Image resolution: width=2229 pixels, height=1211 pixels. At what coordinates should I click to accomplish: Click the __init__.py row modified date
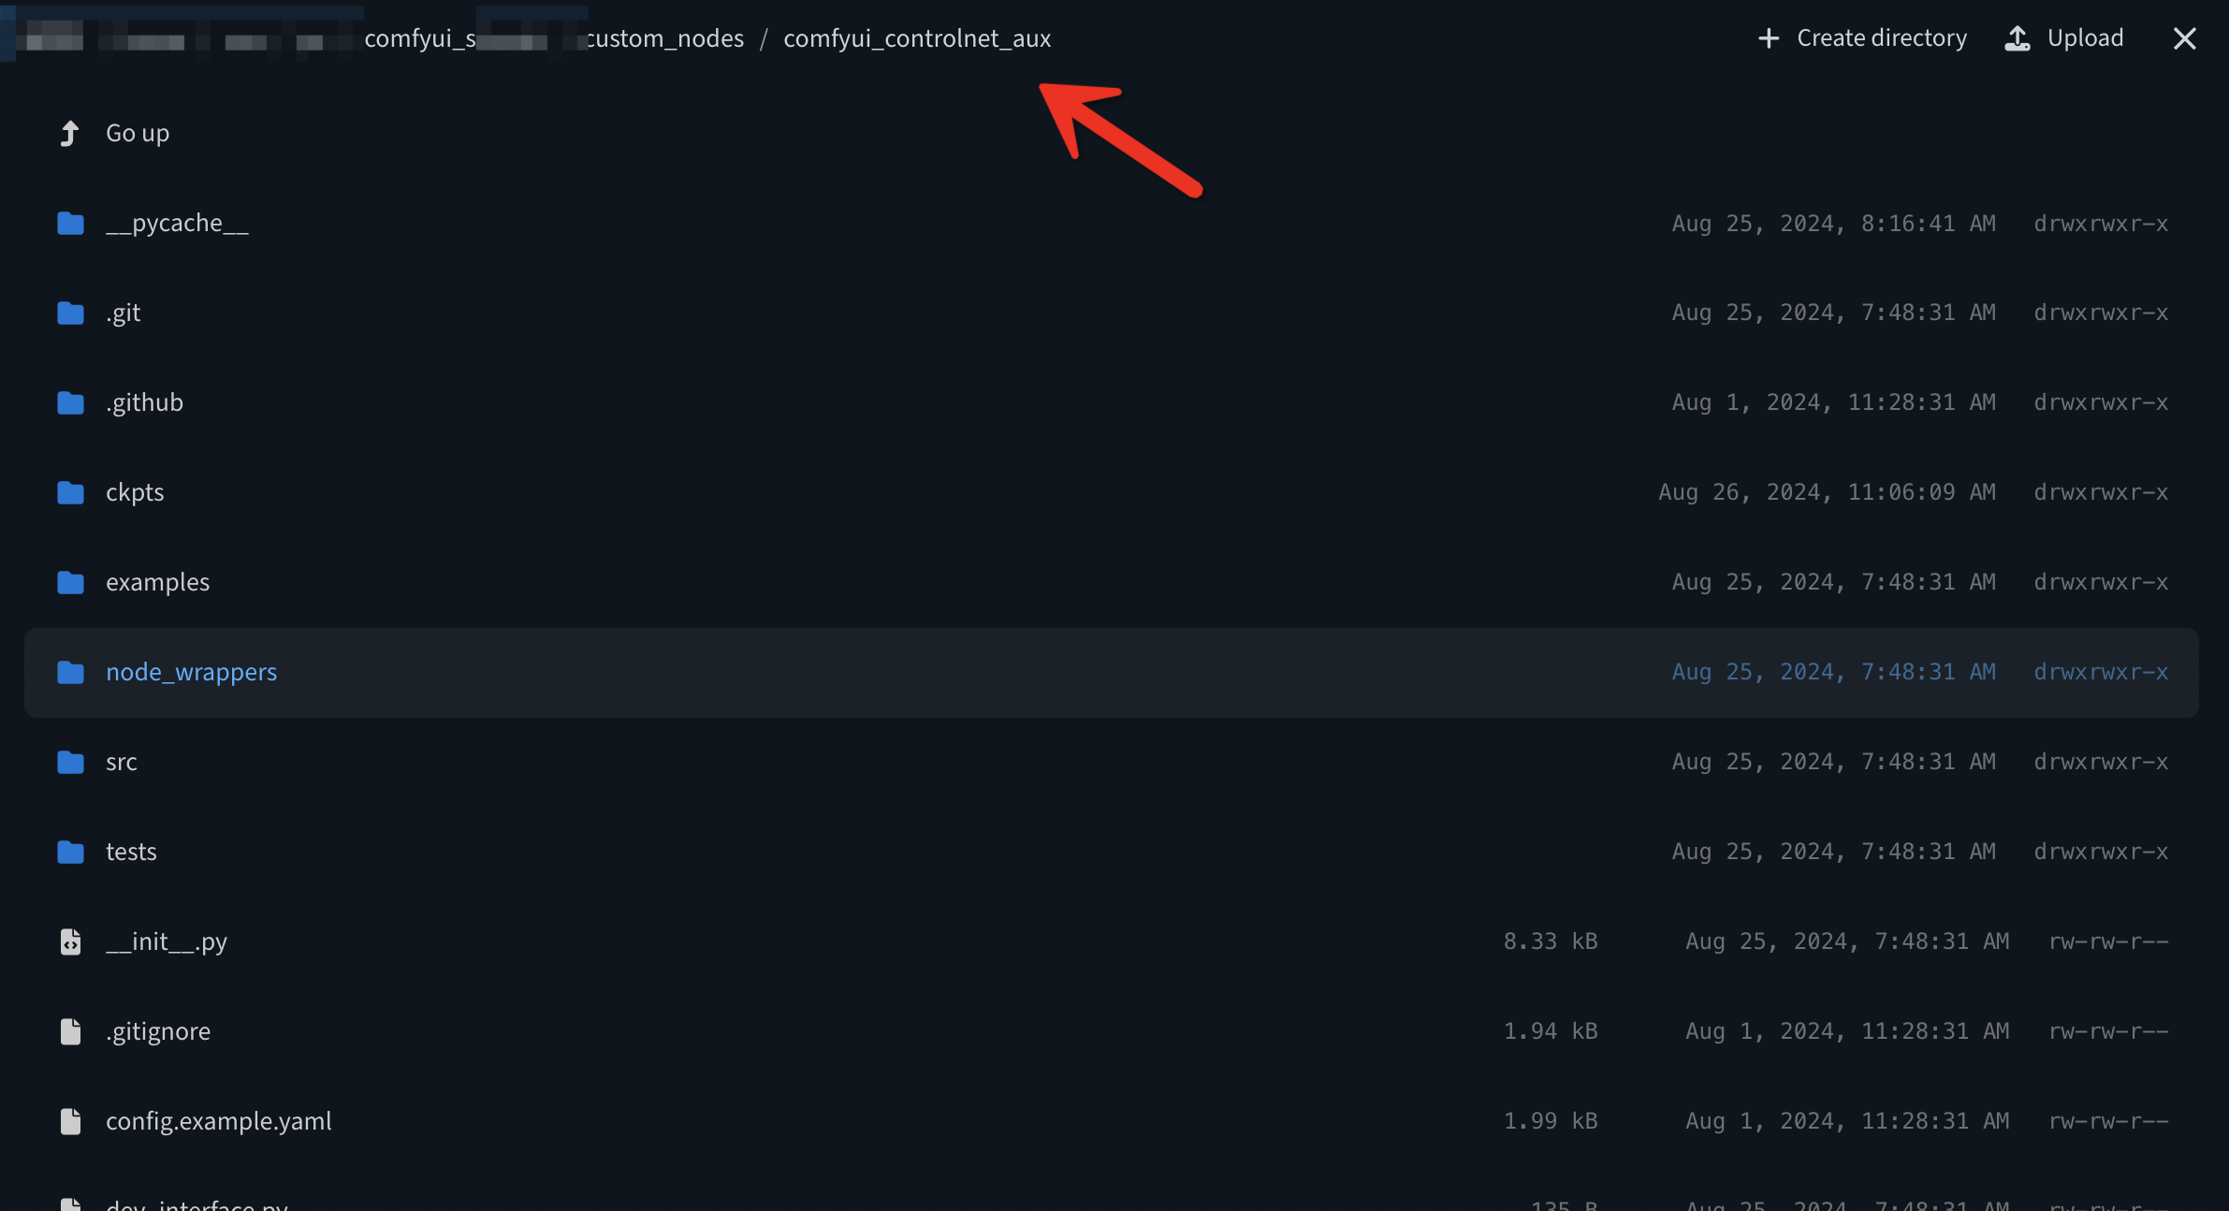1847,941
